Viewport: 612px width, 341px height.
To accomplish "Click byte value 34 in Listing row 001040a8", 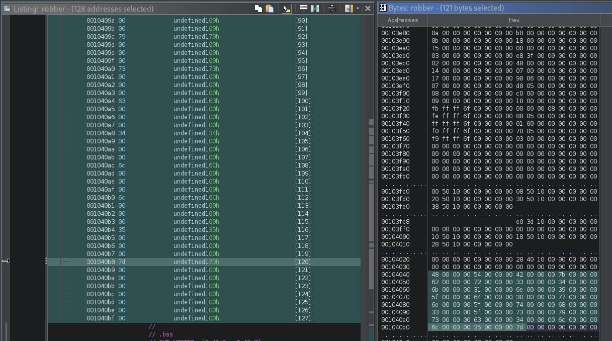I will tap(122, 133).
